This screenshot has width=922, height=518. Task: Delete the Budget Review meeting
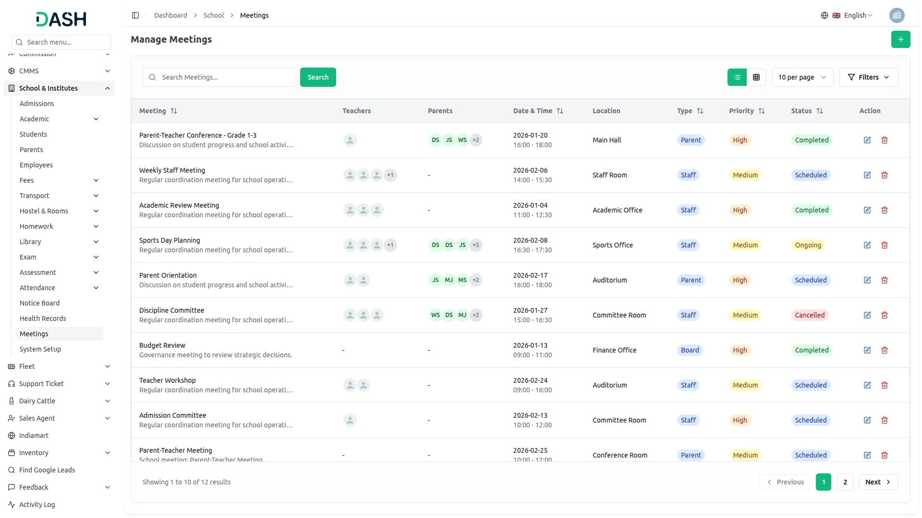click(x=885, y=350)
